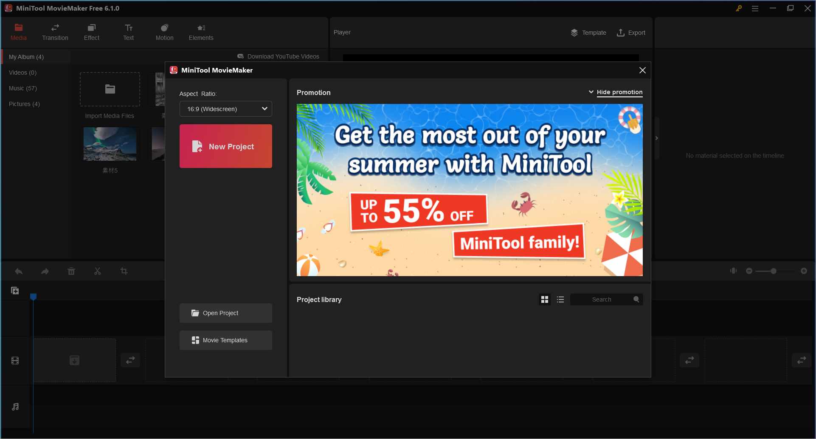Switch to the Elements tab
Screen dimensions: 816x439
tap(201, 32)
